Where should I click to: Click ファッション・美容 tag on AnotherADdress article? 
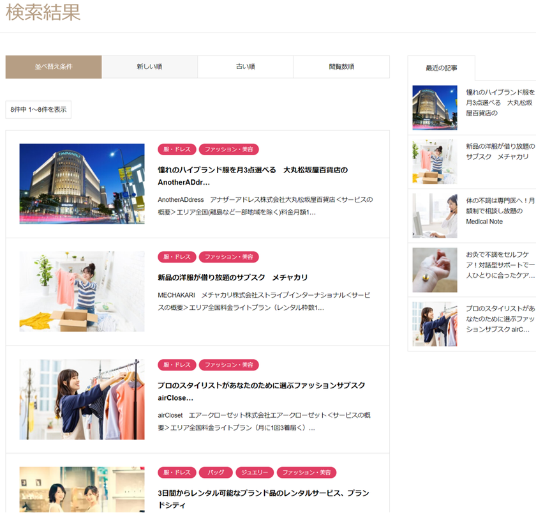pos(228,149)
